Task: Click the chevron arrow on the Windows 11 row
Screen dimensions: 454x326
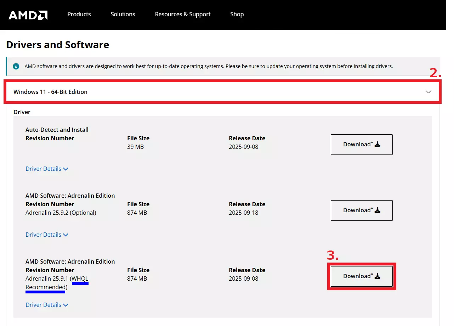Action: 429,92
